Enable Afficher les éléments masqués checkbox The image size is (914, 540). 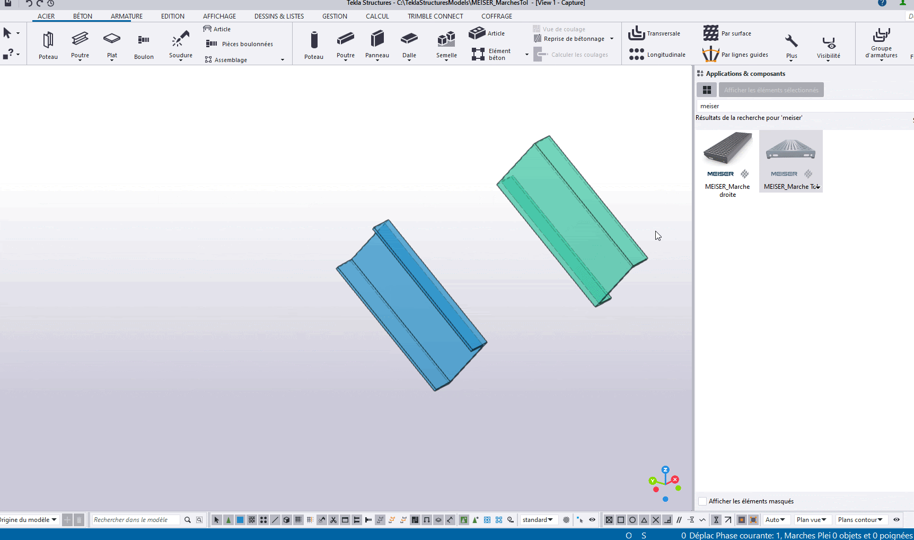coord(702,501)
